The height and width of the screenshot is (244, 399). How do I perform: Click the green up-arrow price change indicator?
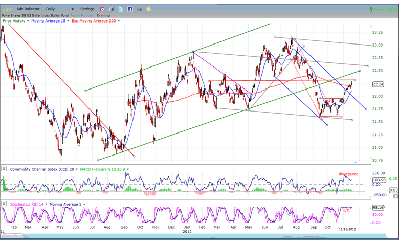(x=371, y=9)
